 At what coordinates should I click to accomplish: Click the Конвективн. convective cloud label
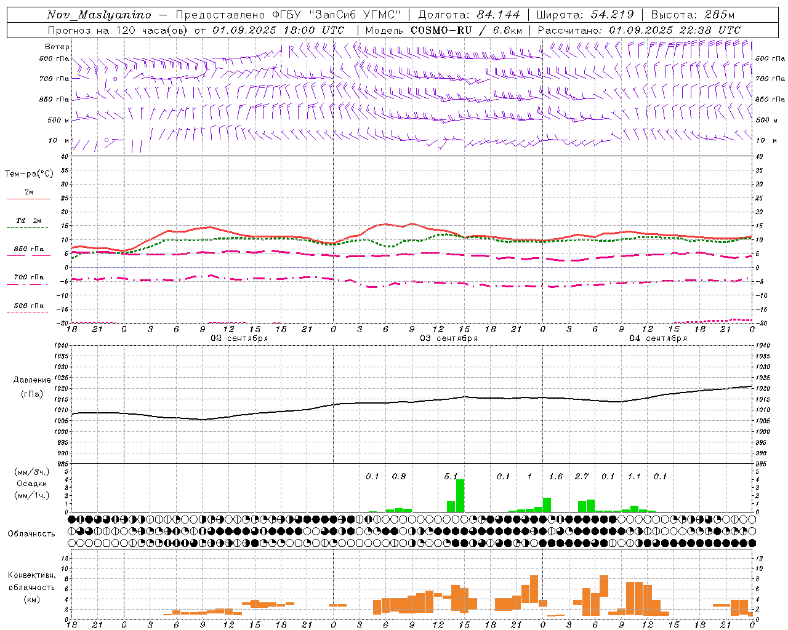tap(31, 575)
